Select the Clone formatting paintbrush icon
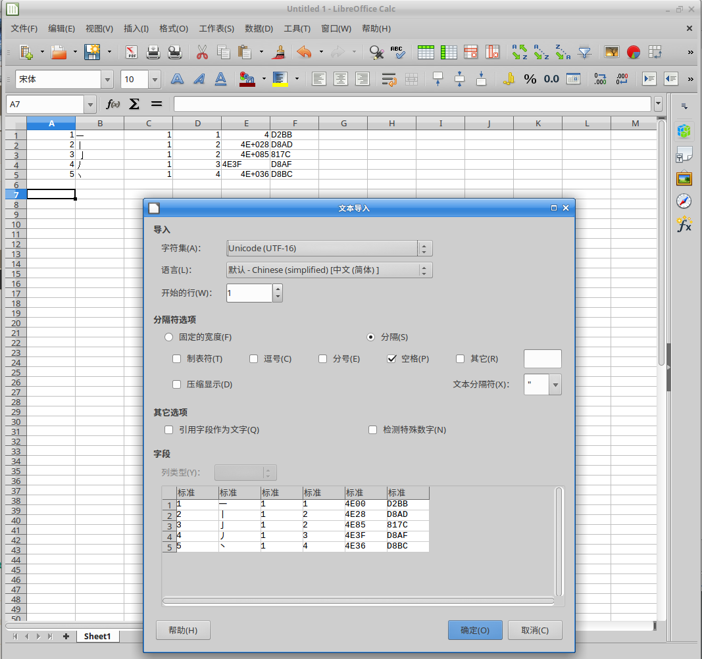The width and height of the screenshot is (702, 659). coord(280,53)
